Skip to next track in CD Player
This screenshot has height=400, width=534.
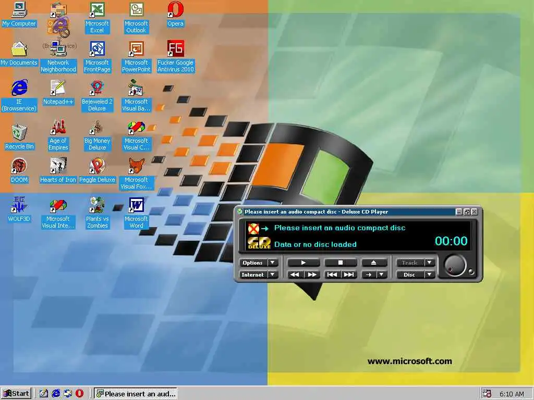click(x=349, y=274)
